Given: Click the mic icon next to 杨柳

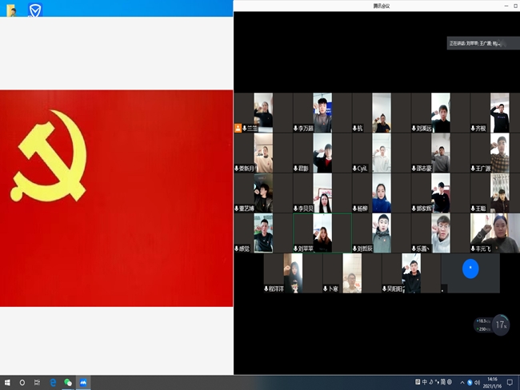Looking at the screenshot, I should pyautogui.click(x=354, y=209).
